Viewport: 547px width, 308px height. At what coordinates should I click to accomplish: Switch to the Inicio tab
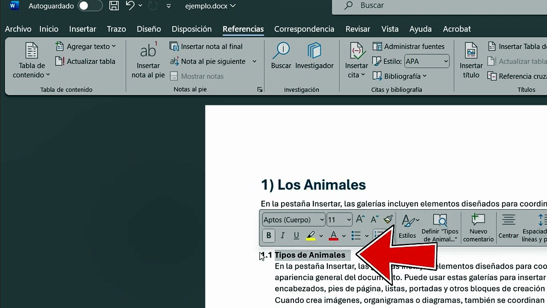(x=49, y=29)
